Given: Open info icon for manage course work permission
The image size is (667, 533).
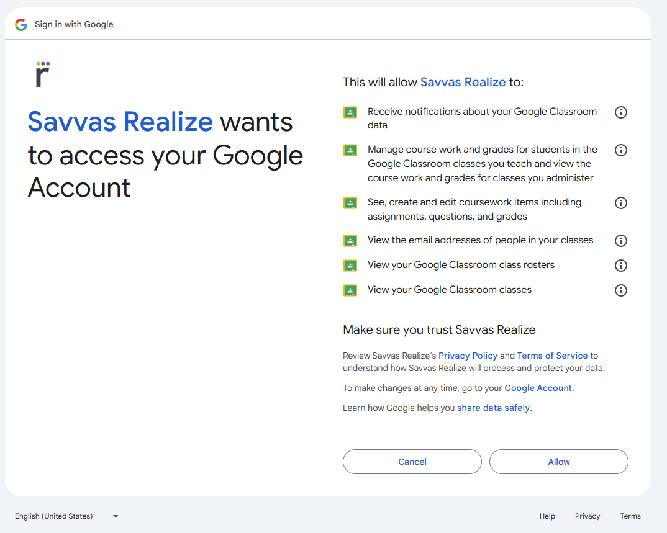Looking at the screenshot, I should click(x=620, y=150).
